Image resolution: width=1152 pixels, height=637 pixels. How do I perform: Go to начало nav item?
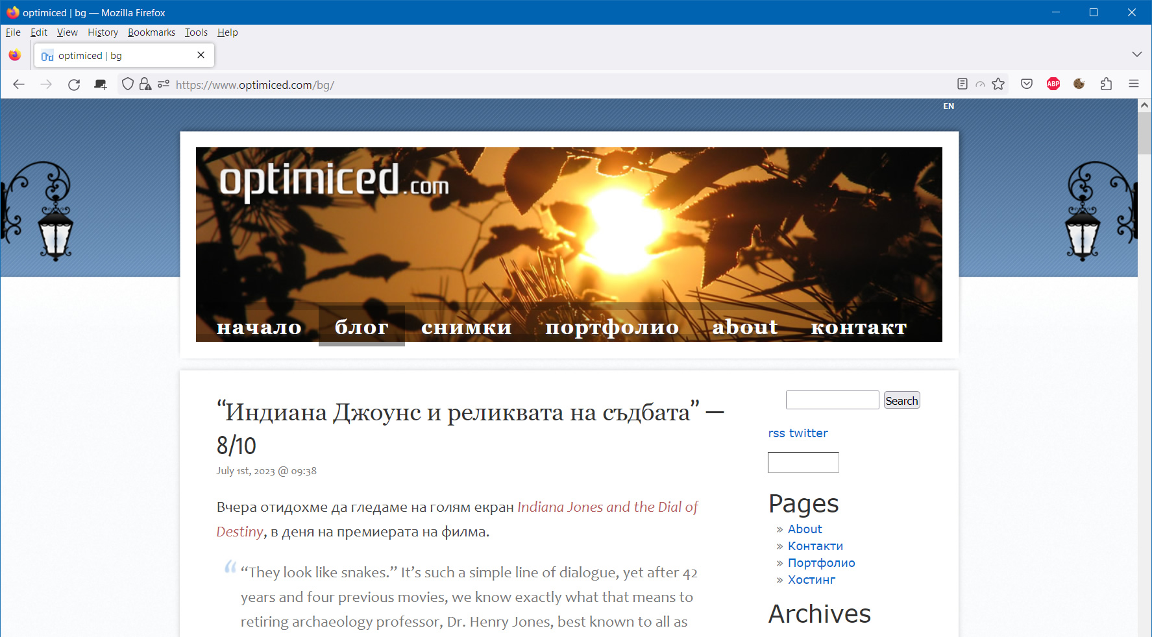pos(259,327)
